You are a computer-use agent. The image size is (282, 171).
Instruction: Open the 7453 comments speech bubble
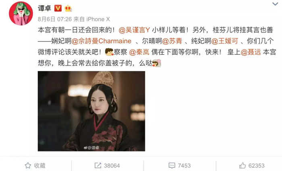[172, 165]
